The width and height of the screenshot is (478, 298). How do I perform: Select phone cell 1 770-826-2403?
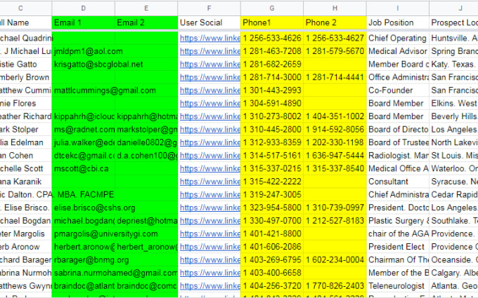(x=335, y=286)
